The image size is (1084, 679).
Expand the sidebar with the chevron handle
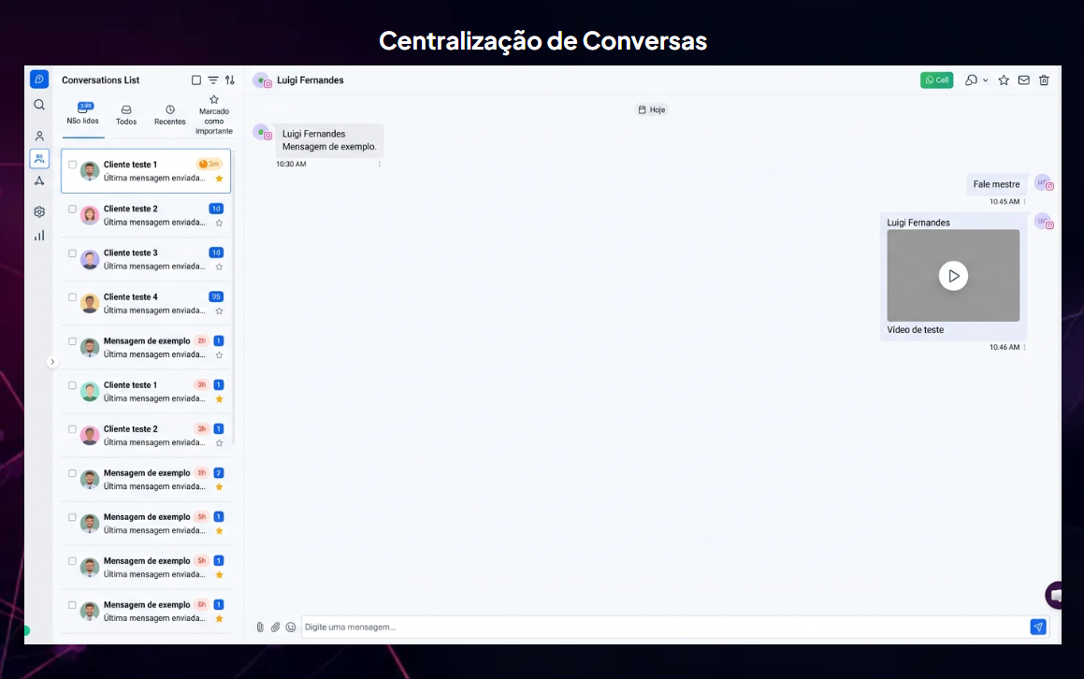[x=51, y=362]
